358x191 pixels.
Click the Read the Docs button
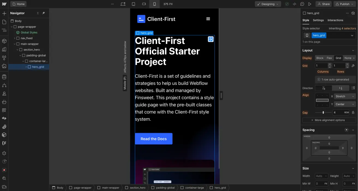pos(154,139)
